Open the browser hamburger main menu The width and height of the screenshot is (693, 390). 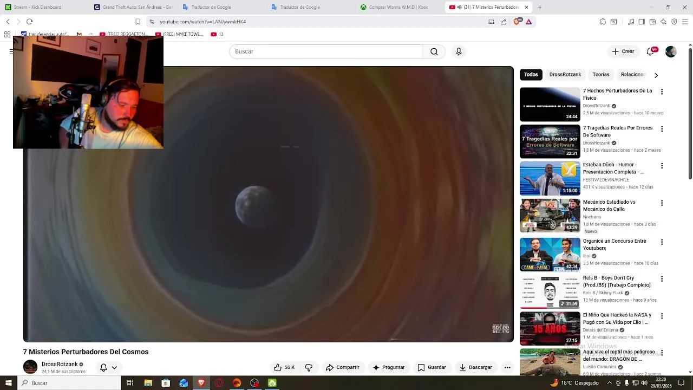685,22
